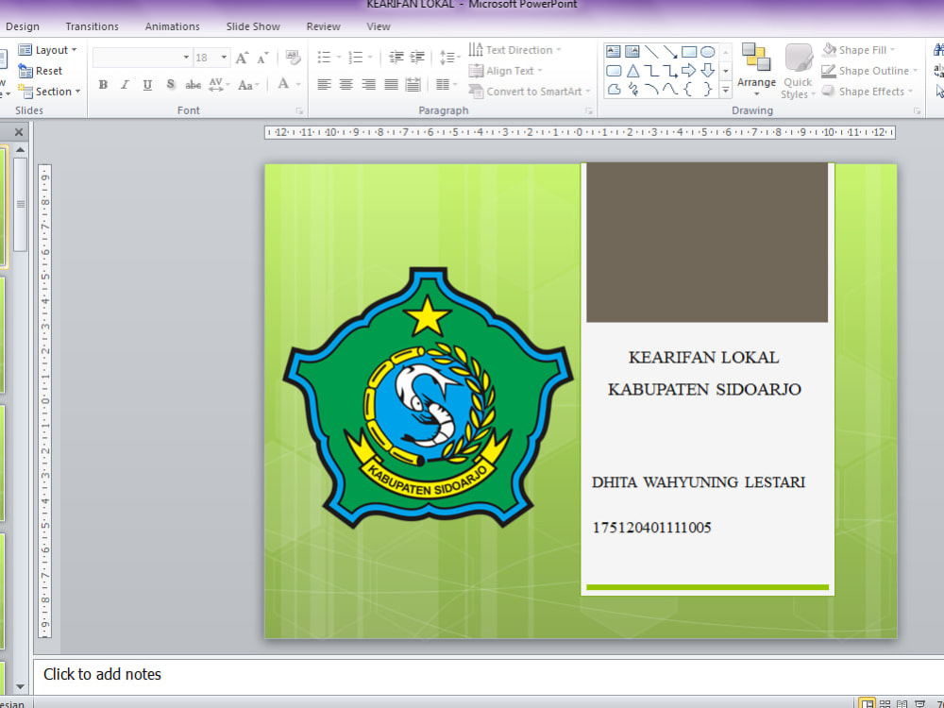Expand the font name dropdown
Screen dimensions: 944x708
(186, 58)
